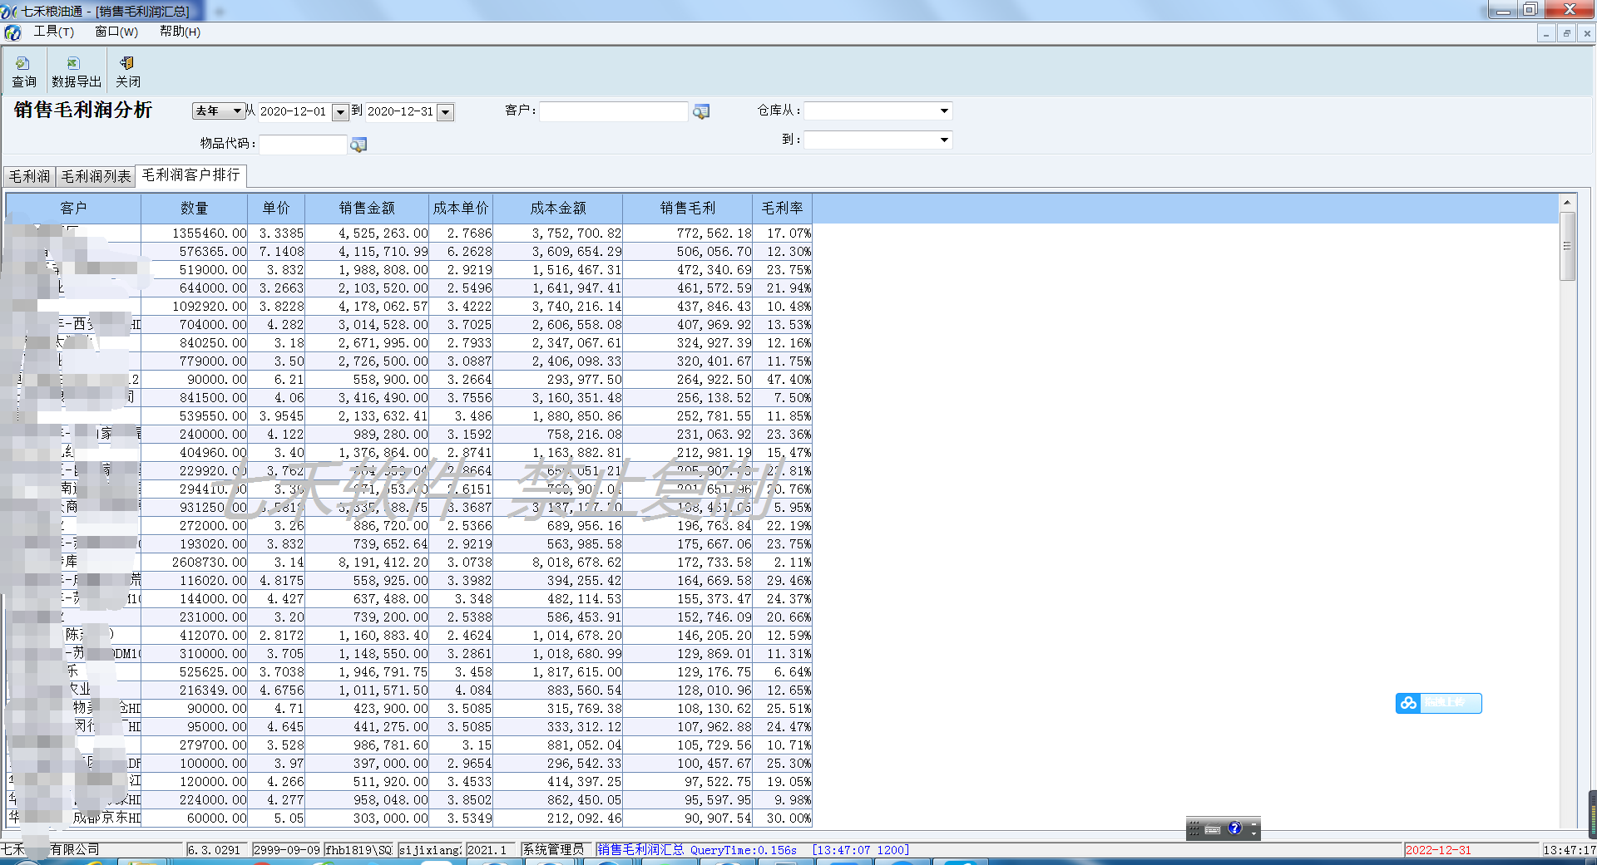Click the blue floating upload widget icon
1597x865 pixels.
click(1408, 703)
